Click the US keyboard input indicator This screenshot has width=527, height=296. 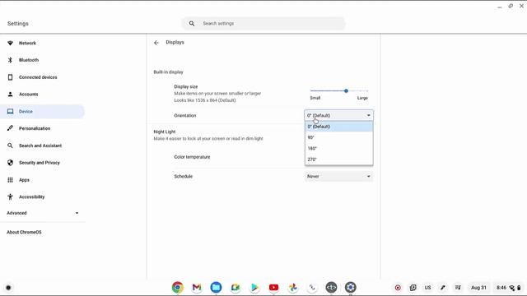(427, 288)
